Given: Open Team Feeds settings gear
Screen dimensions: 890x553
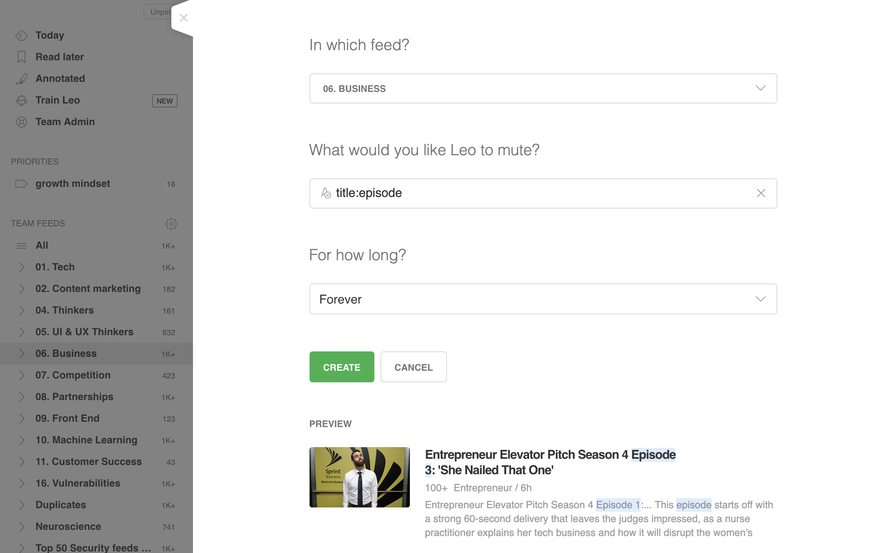Looking at the screenshot, I should (x=171, y=224).
